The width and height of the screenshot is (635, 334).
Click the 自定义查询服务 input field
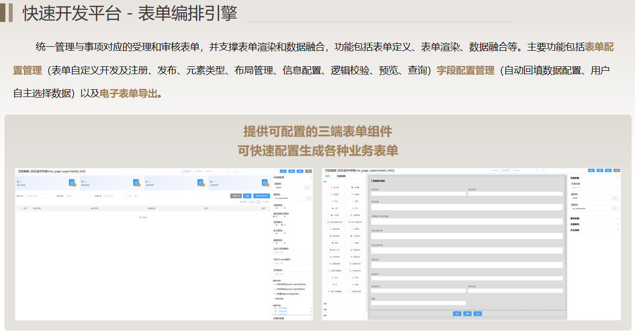(292, 253)
